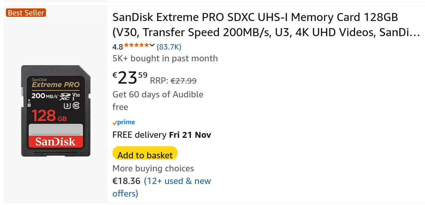Click the 5K+ bought in past month text
Viewport: 425px width, 205px height.
(165, 58)
